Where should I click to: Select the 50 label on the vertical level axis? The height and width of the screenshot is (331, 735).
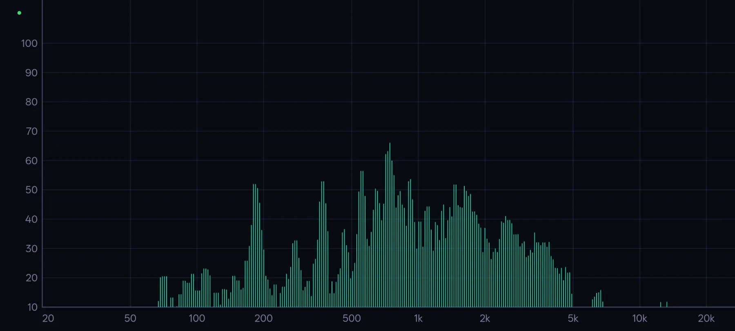coord(31,190)
